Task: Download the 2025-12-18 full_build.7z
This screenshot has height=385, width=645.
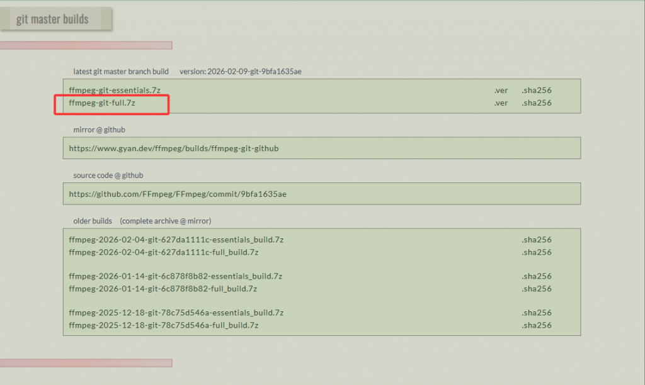Action: 164,325
